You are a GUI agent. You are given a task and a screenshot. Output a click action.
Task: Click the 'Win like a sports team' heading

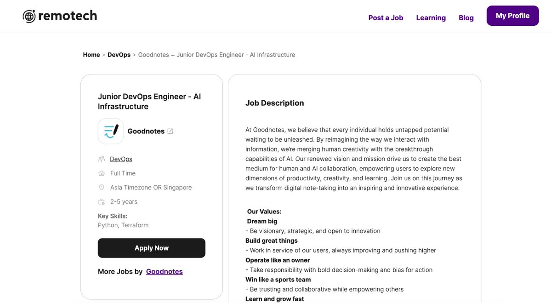click(x=278, y=280)
